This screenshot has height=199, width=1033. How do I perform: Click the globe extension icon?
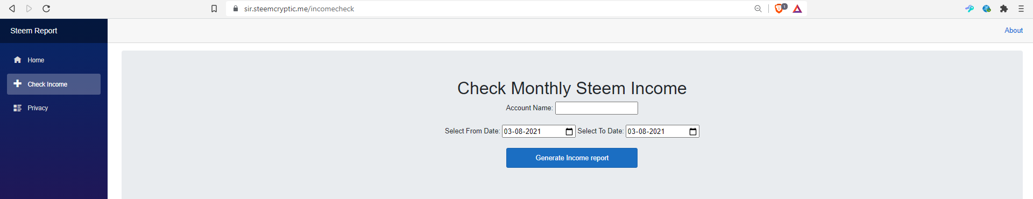[987, 9]
